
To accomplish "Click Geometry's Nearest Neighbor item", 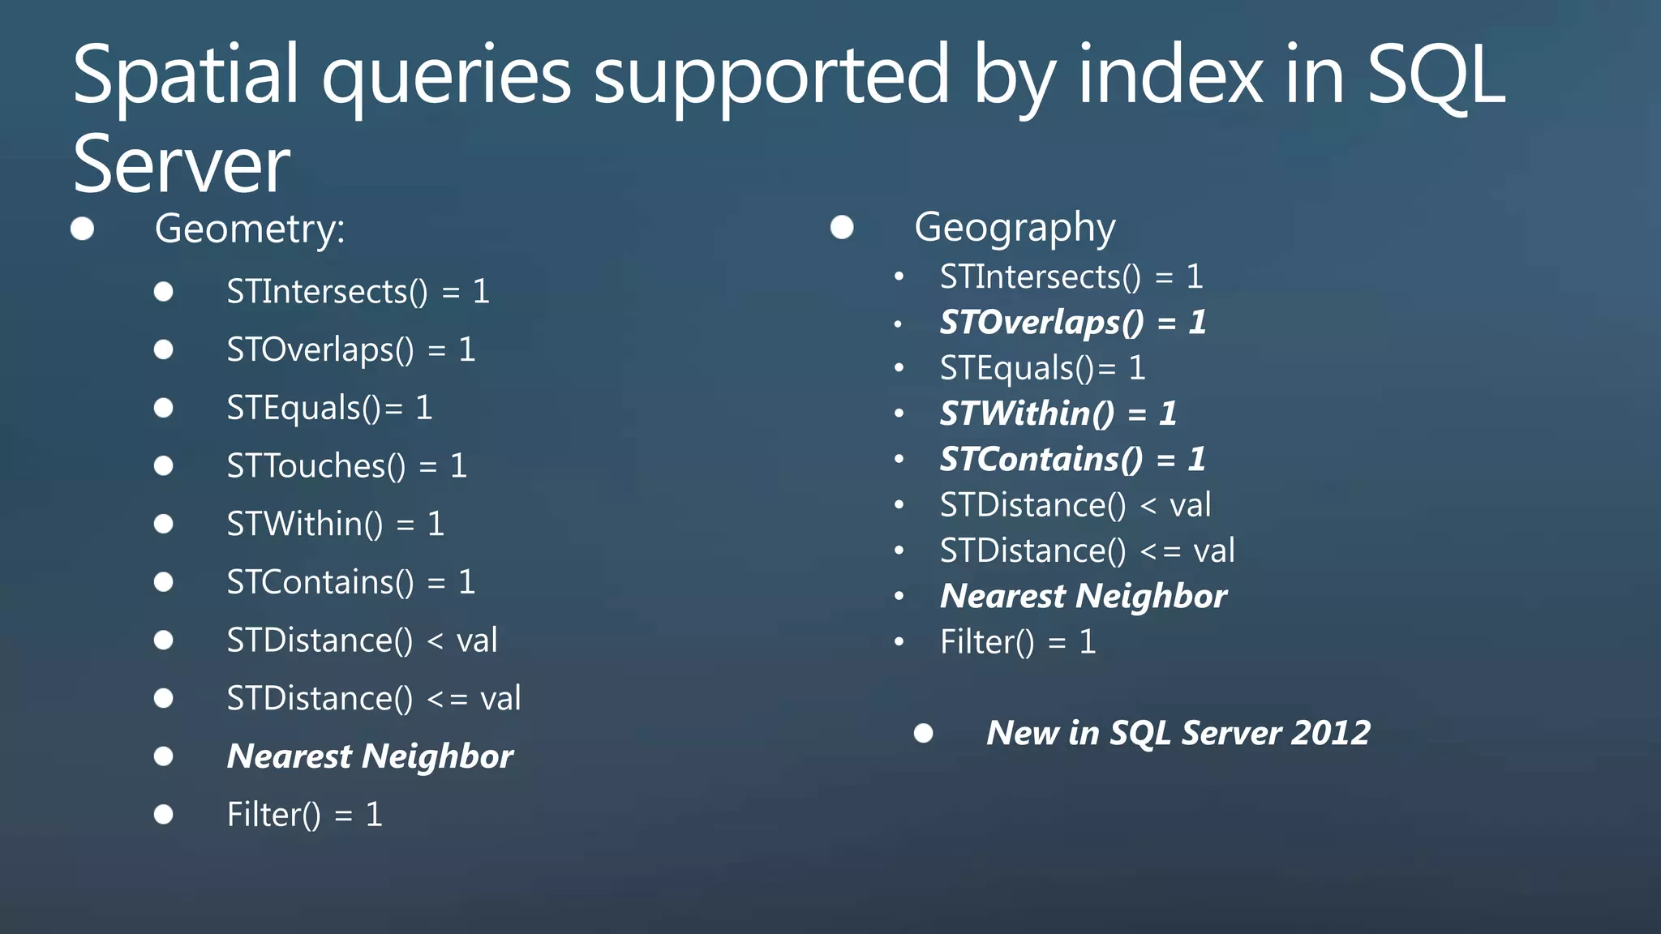I will [x=370, y=756].
